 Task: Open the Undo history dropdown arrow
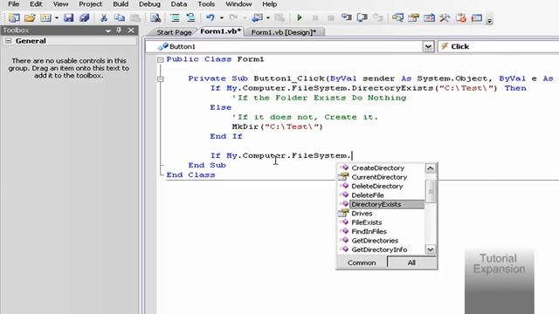[x=221, y=17]
